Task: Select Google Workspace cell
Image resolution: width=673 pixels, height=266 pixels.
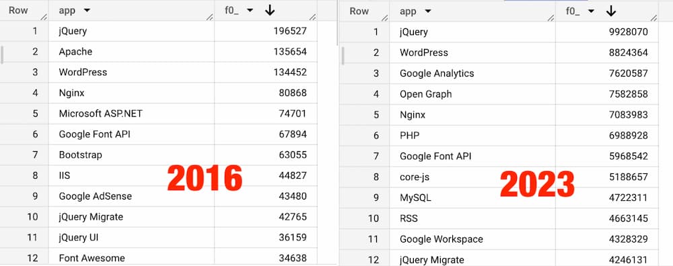Action: click(x=472, y=239)
